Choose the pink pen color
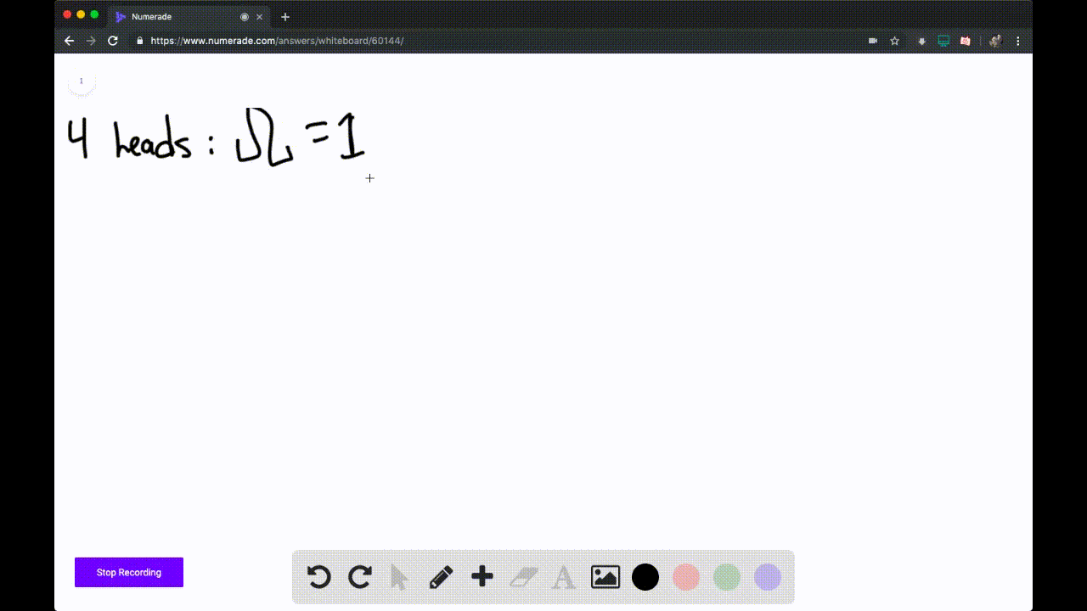 click(686, 577)
